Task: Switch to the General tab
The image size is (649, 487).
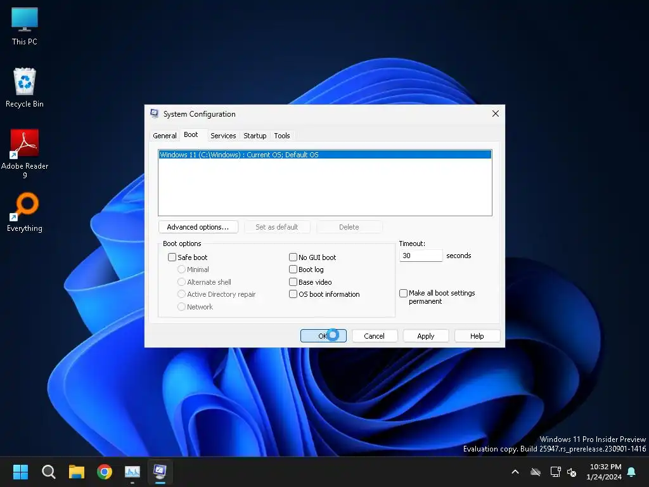Action: 164,136
